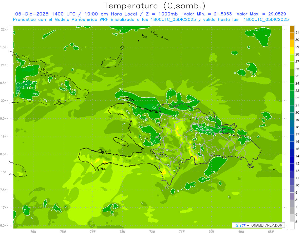Pick the orange legend swatch between 30 and 31
Image resolution: width=304 pixels, height=235 pixels.
tap(292, 36)
